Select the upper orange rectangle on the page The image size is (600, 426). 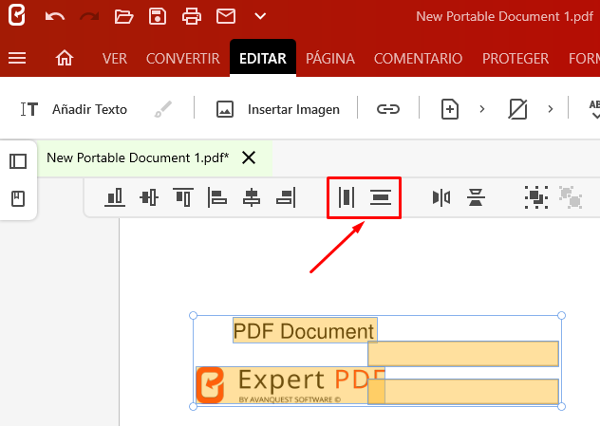click(x=463, y=354)
